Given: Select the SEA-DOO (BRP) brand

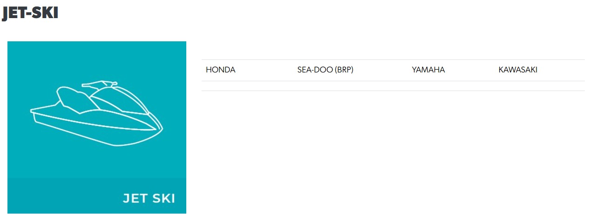Looking at the screenshot, I should point(325,70).
